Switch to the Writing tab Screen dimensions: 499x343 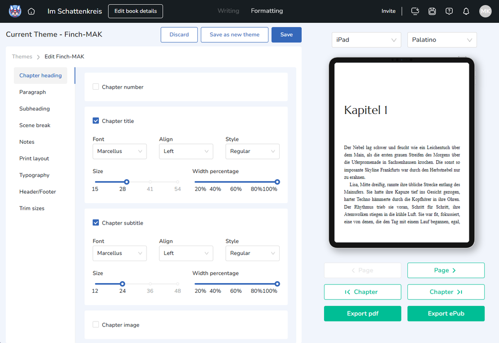coord(228,11)
